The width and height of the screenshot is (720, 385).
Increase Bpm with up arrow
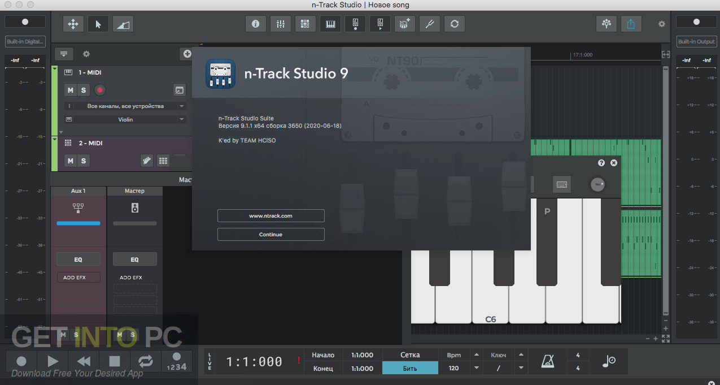[x=477, y=355]
